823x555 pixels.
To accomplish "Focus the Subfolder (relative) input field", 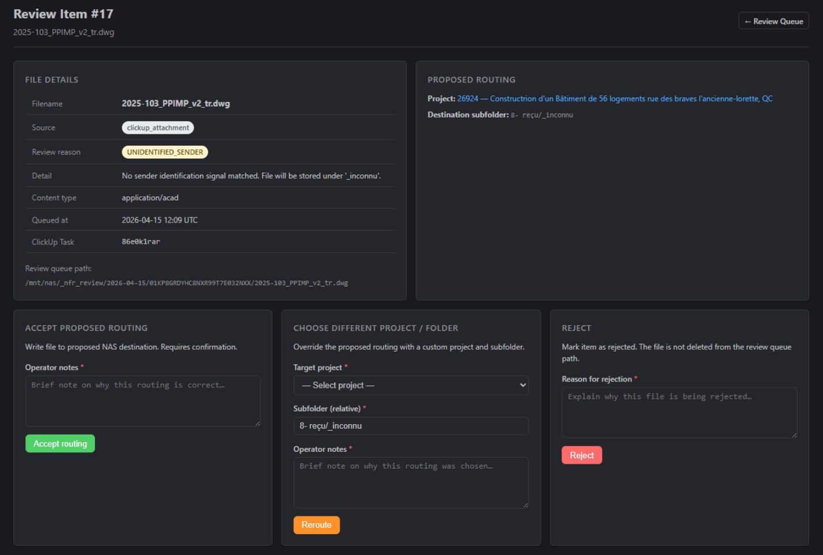I will [411, 426].
